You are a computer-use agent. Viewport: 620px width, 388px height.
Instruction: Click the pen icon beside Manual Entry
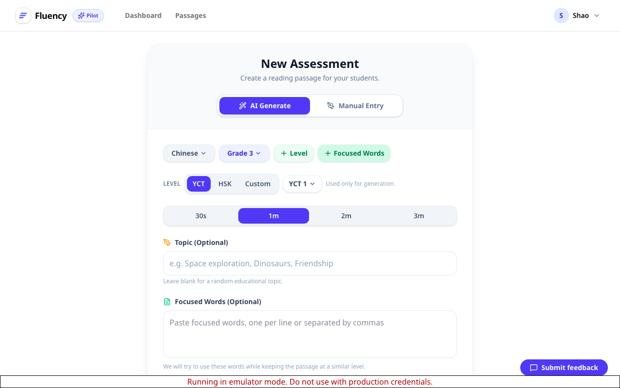tap(331, 105)
